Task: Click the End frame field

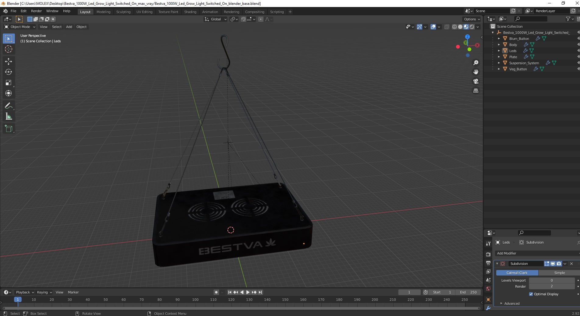Action: pyautogui.click(x=469, y=292)
